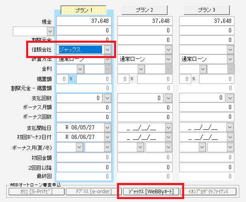Click ボーナス回数 field in Plan 2
Screen dimensions: 246x202
coord(145,117)
